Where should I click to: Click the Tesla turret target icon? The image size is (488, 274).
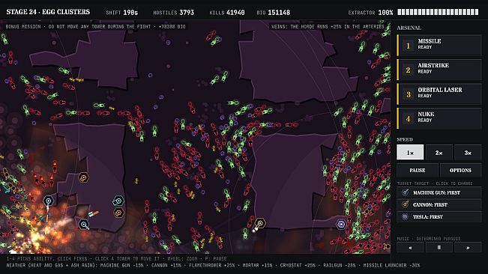click(x=405, y=216)
